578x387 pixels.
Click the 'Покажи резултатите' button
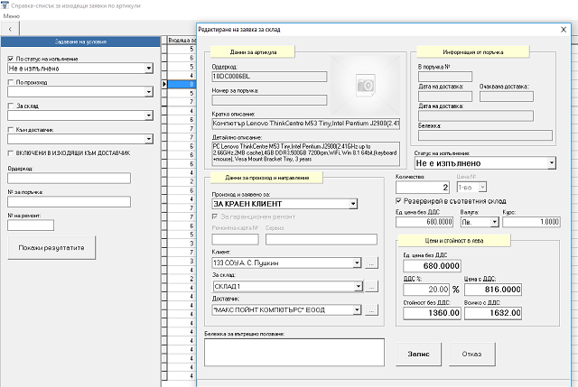tap(51, 248)
